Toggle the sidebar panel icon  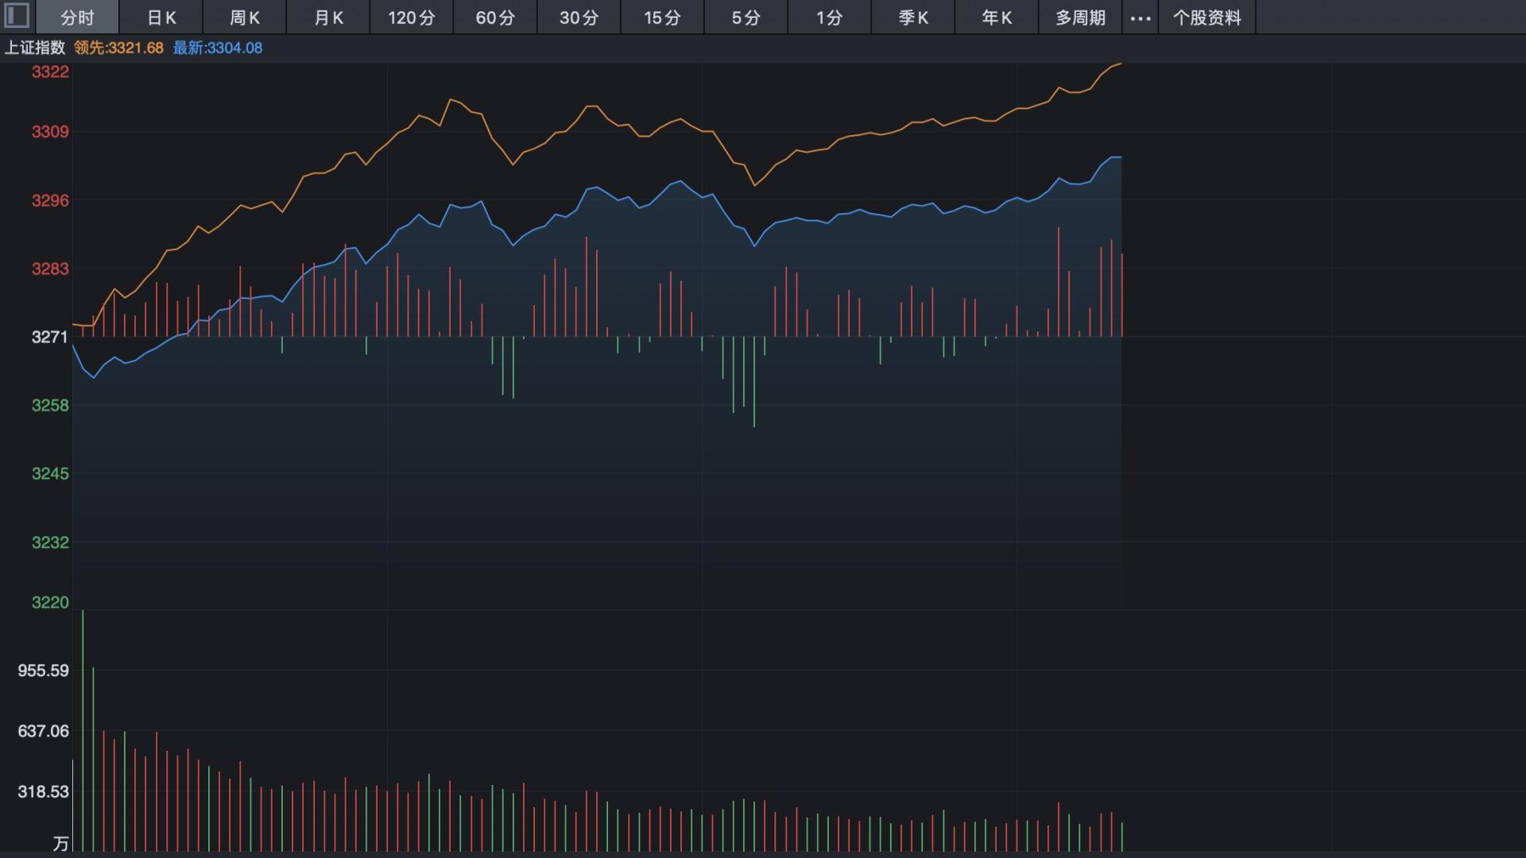(17, 16)
